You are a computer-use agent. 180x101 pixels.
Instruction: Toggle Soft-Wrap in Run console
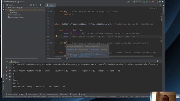(10, 70)
